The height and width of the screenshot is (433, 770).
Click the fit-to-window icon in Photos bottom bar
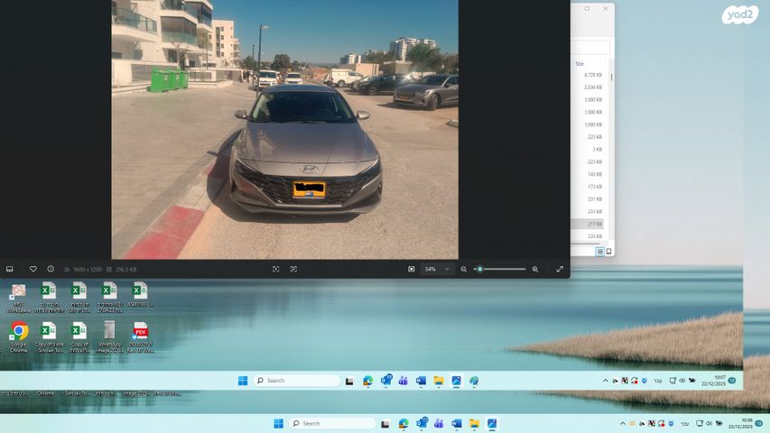click(x=276, y=269)
